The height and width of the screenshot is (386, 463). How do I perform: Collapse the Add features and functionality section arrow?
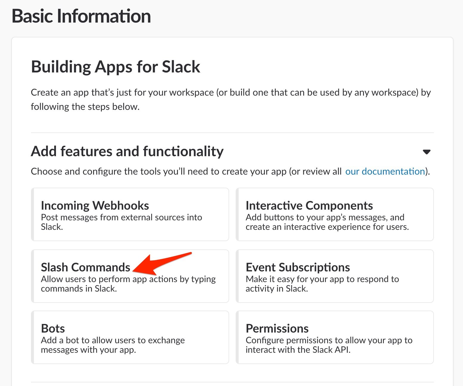click(x=426, y=152)
